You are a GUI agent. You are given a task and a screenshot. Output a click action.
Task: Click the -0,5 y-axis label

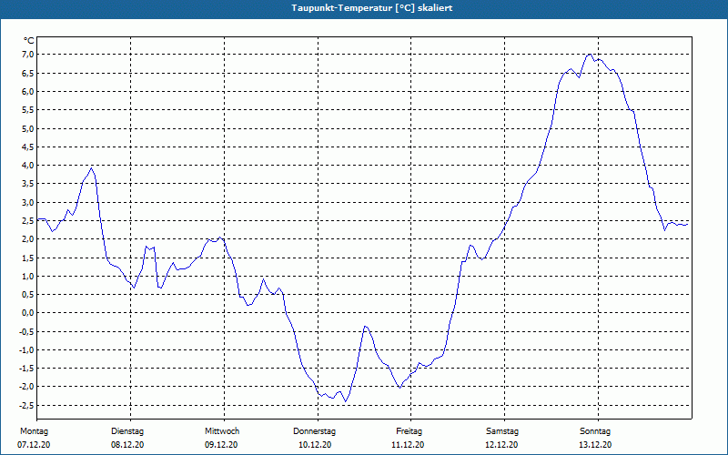[26, 331]
